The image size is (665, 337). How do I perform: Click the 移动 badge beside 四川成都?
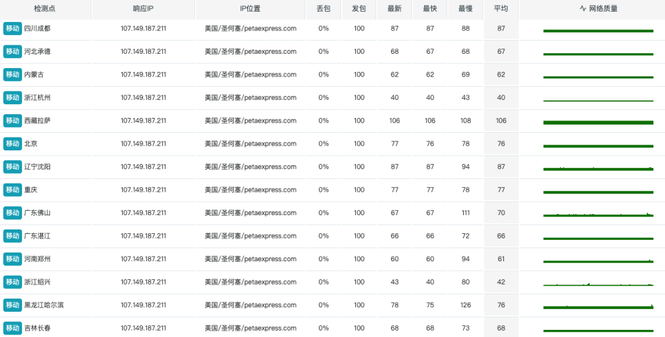point(12,29)
